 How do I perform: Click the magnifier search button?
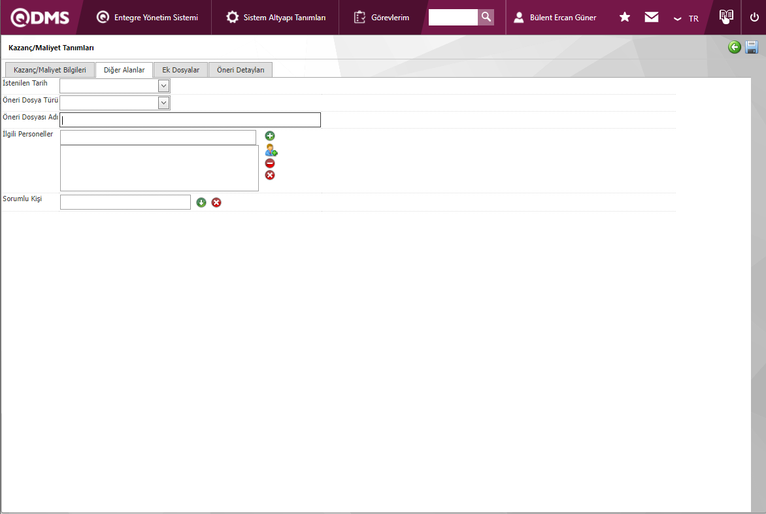point(486,17)
